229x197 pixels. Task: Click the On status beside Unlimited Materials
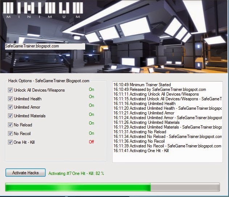91,114
